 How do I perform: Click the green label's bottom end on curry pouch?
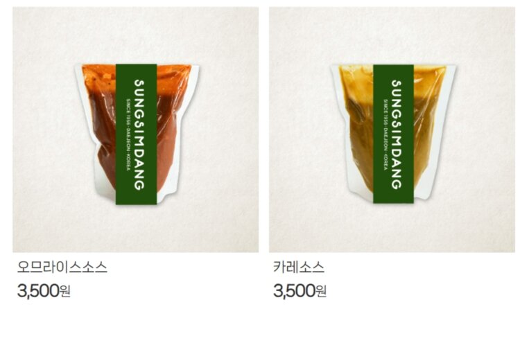point(394,197)
